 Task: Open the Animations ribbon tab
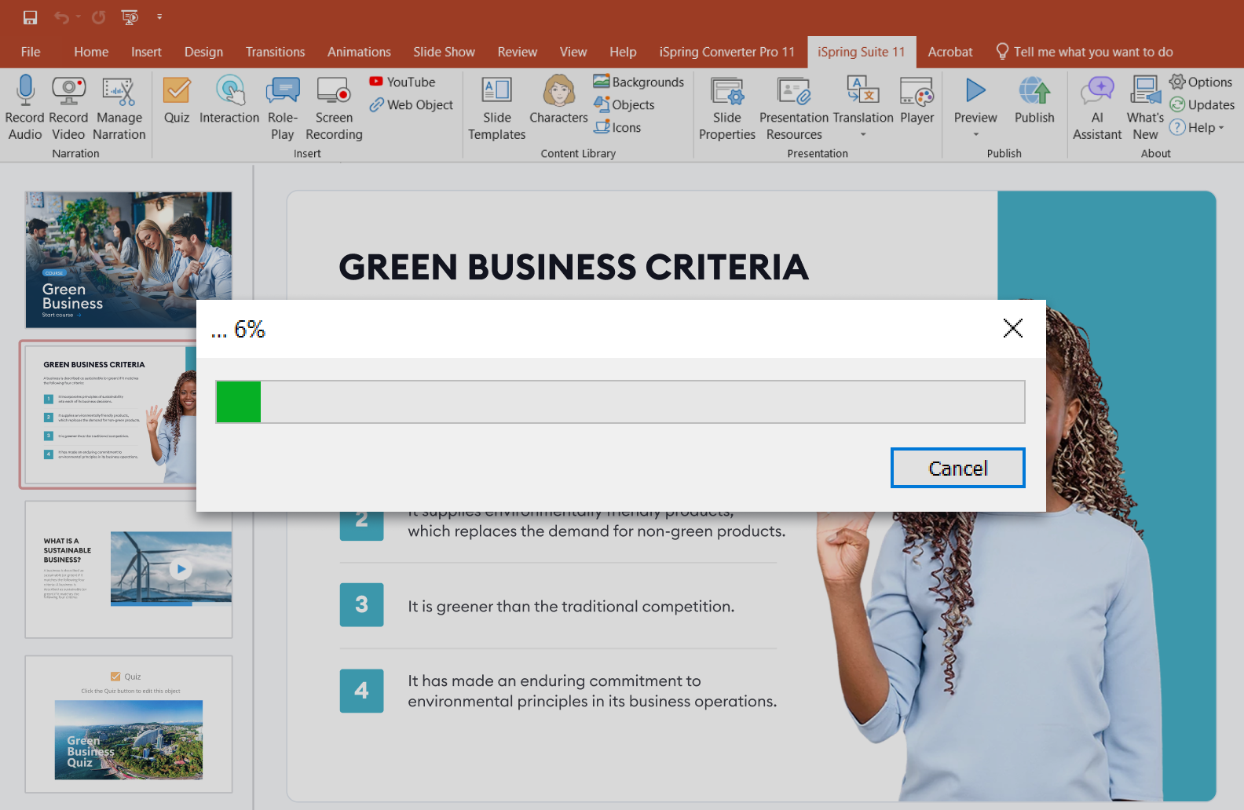359,52
